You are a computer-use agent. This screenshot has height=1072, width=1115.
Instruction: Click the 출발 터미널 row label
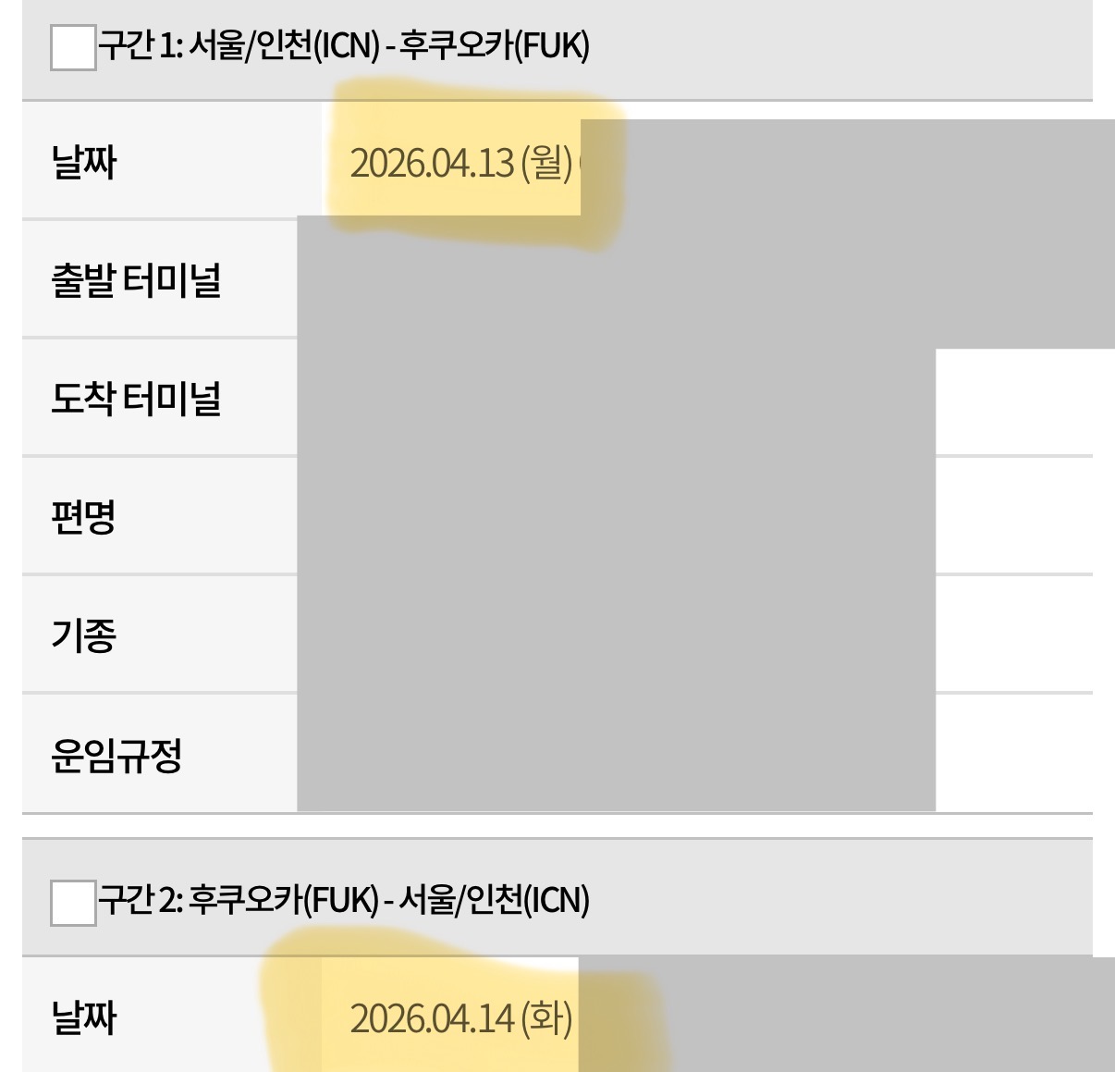[x=136, y=280]
